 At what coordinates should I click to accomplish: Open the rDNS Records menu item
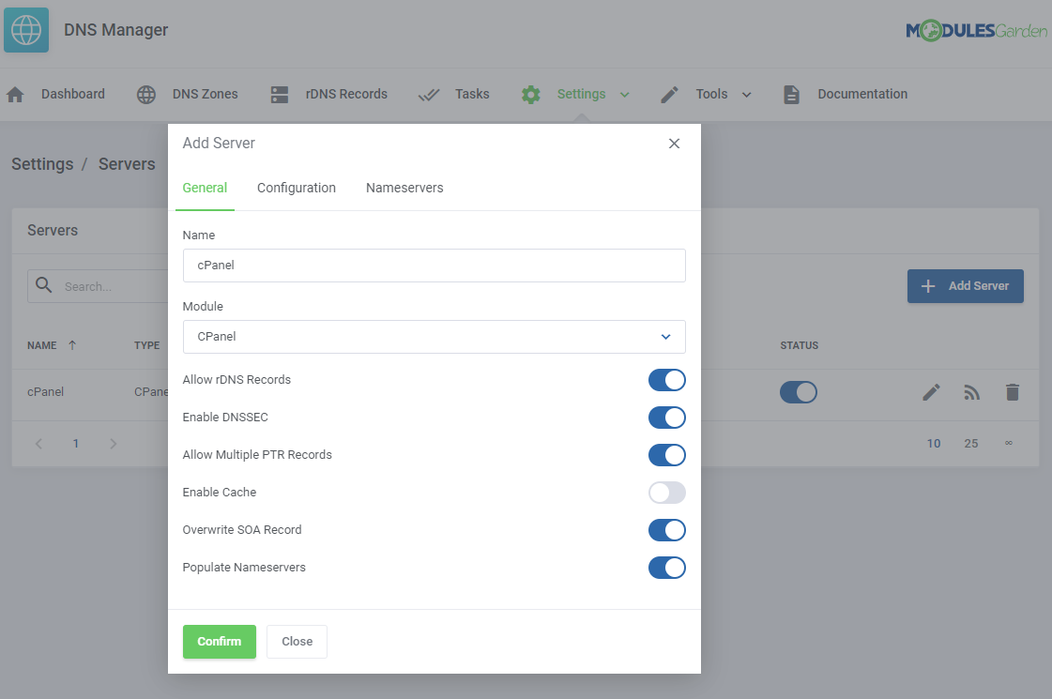[x=346, y=94]
